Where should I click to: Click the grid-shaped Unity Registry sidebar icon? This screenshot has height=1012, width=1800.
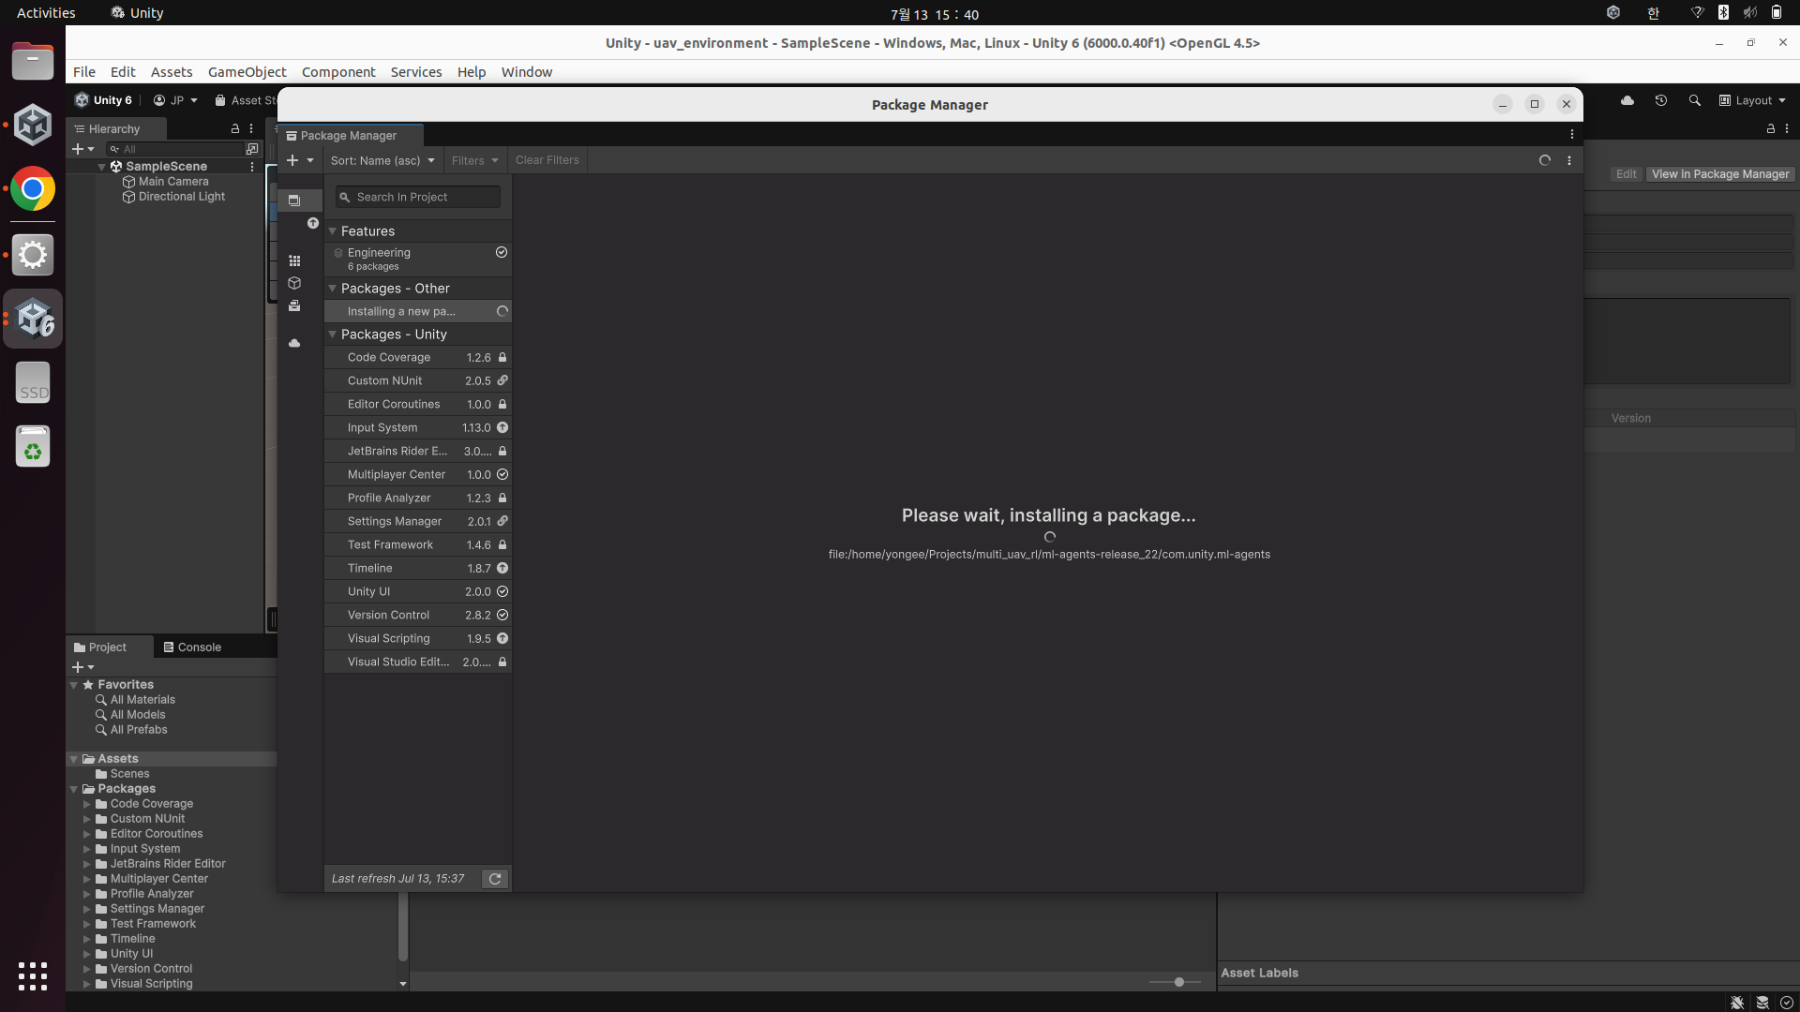point(294,260)
